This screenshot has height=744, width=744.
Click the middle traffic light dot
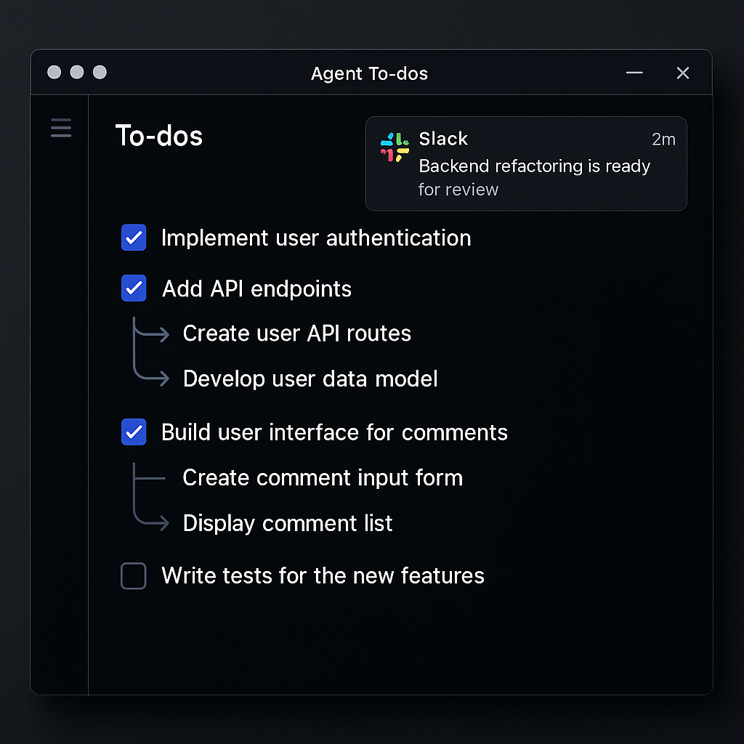point(76,72)
